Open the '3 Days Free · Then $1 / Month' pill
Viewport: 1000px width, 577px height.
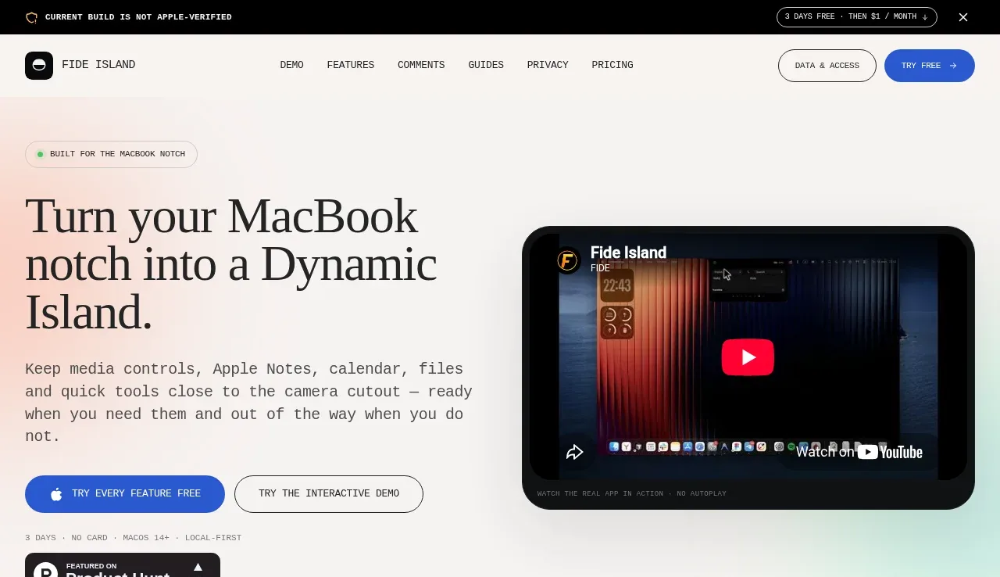tap(856, 17)
